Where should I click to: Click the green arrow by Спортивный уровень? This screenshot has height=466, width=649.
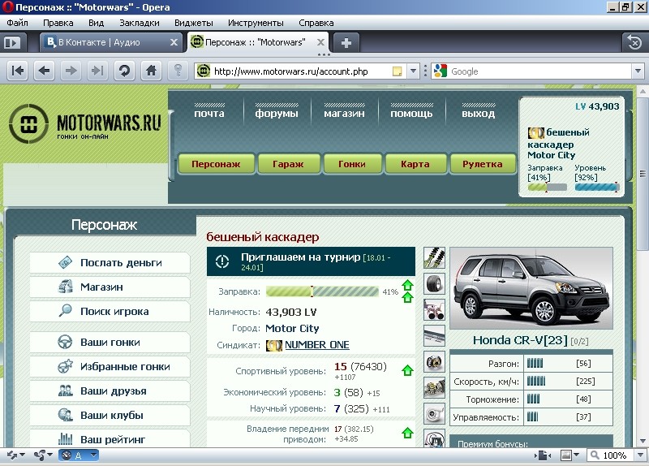[408, 370]
